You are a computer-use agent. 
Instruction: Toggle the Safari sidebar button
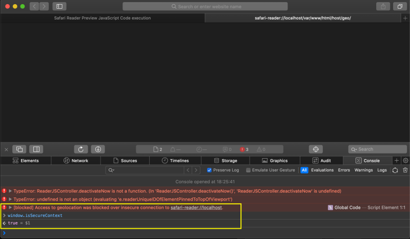pyautogui.click(x=59, y=6)
